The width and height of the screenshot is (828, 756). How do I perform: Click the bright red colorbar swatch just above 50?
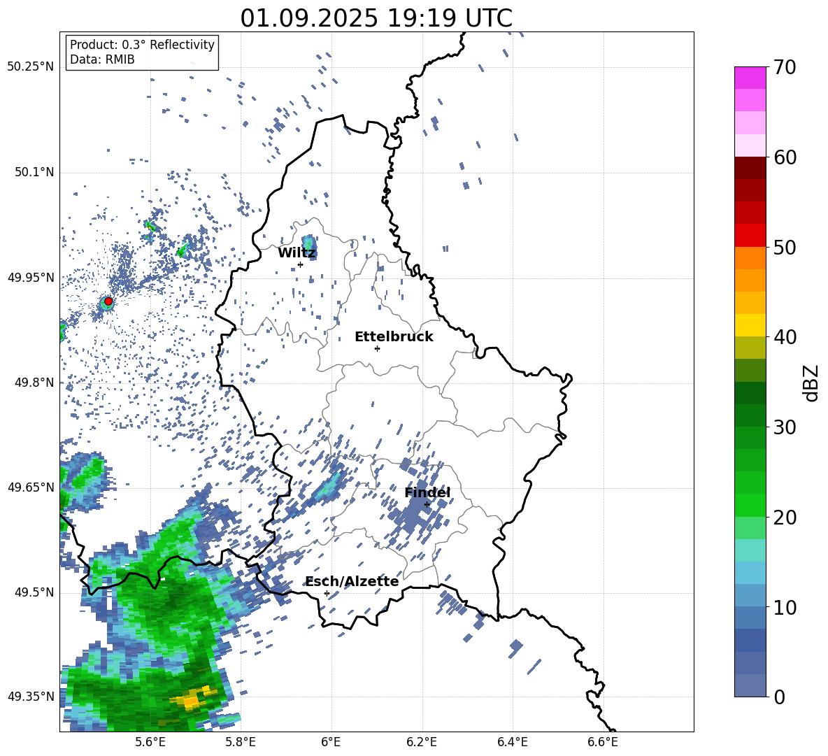750,236
